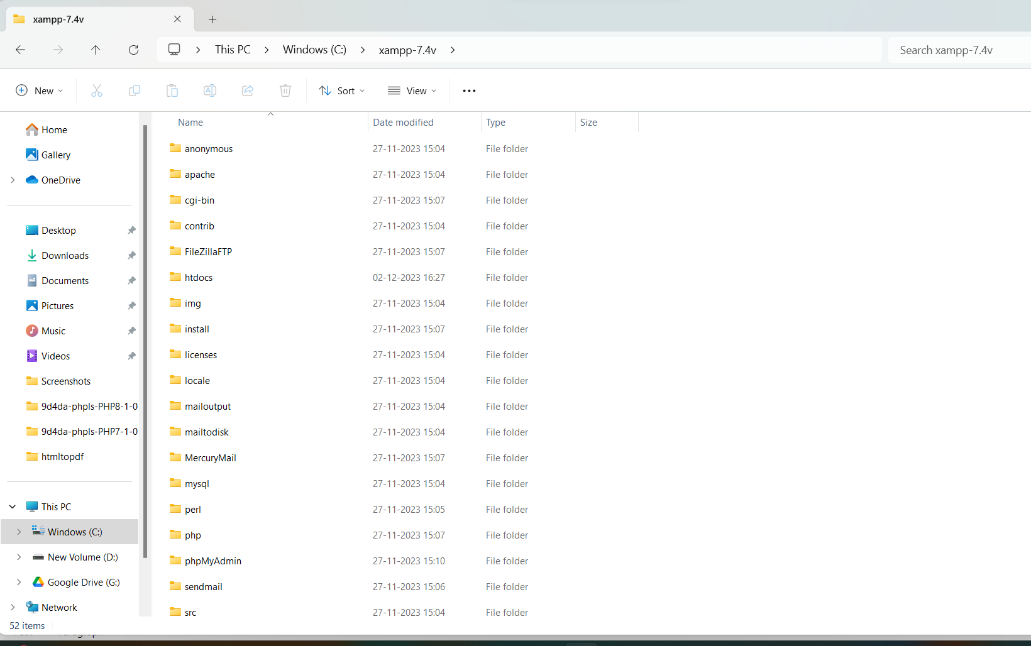The width and height of the screenshot is (1031, 646).
Task: Add a new tab with plus button
Action: [212, 19]
